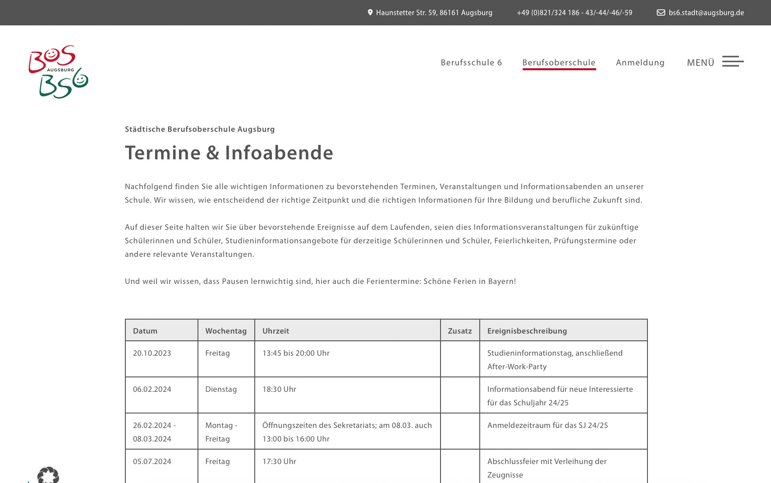Click the Städtische Berufsoberschule Augsburg subtitle
771x483 pixels.
click(x=200, y=129)
